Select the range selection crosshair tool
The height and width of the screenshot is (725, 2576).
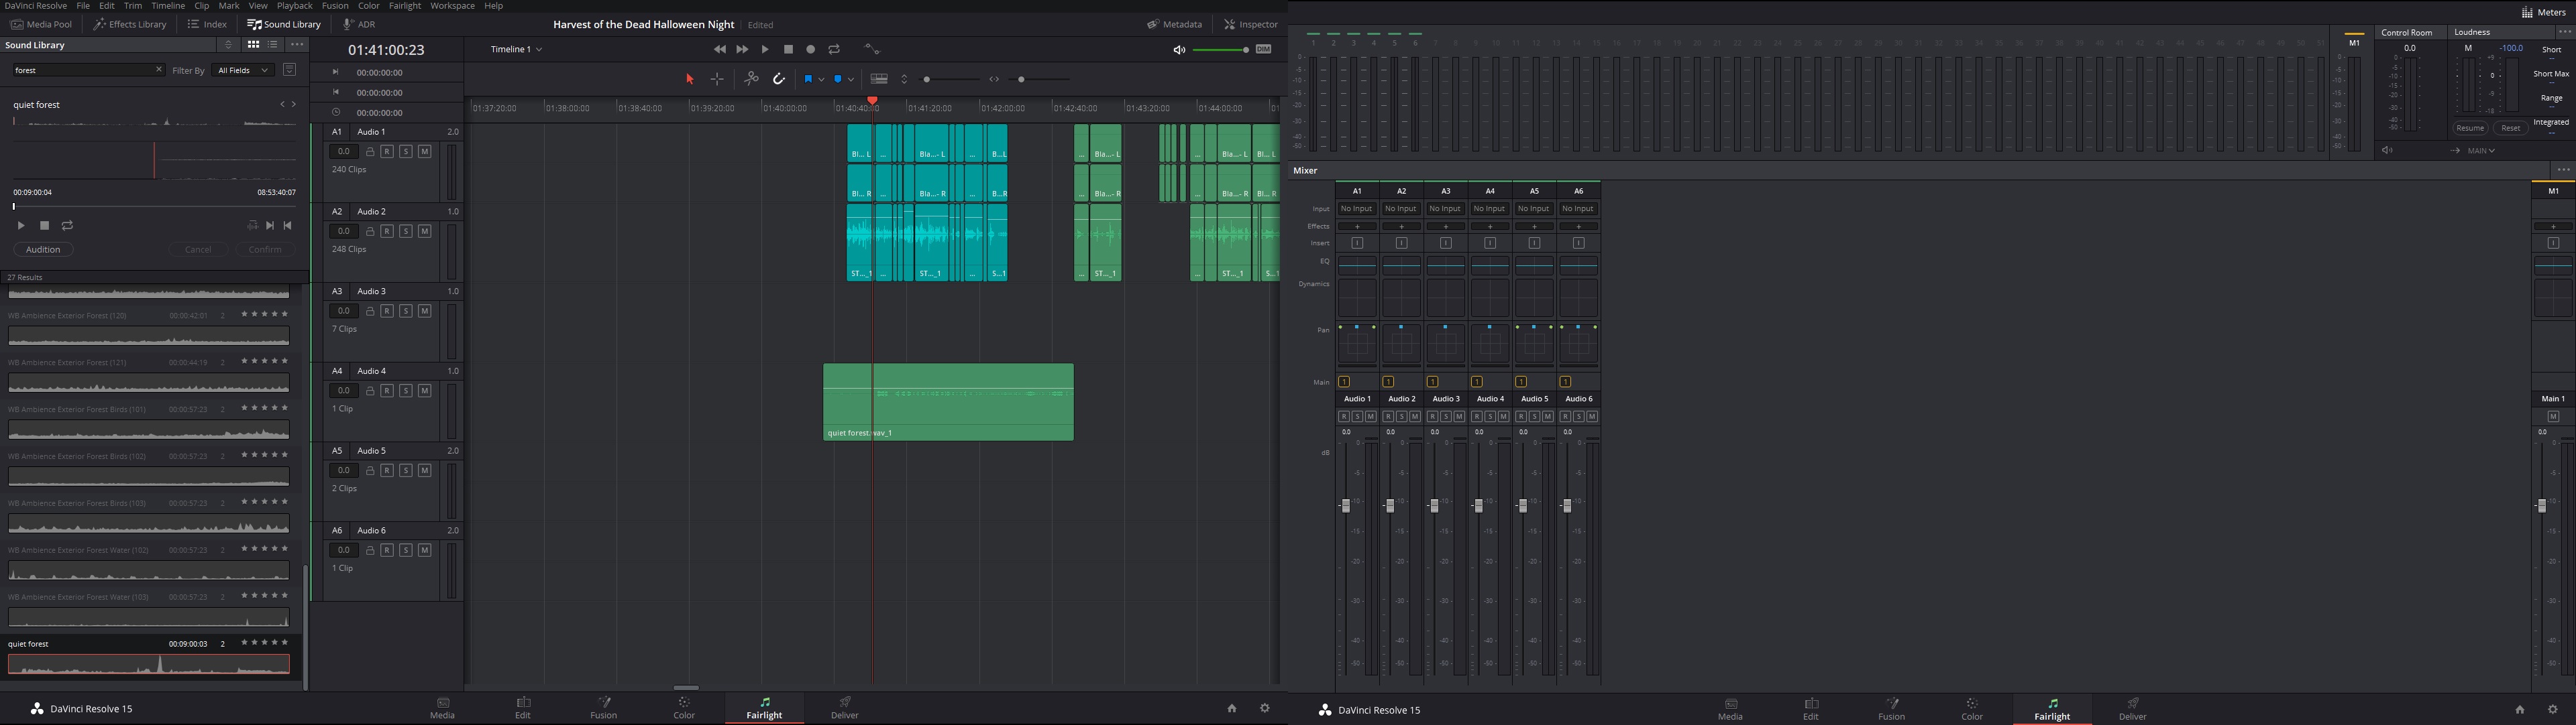point(717,79)
